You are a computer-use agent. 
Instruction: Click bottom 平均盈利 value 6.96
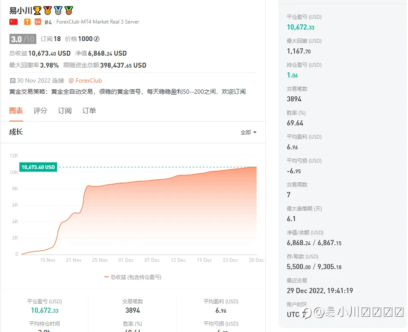click(221, 310)
